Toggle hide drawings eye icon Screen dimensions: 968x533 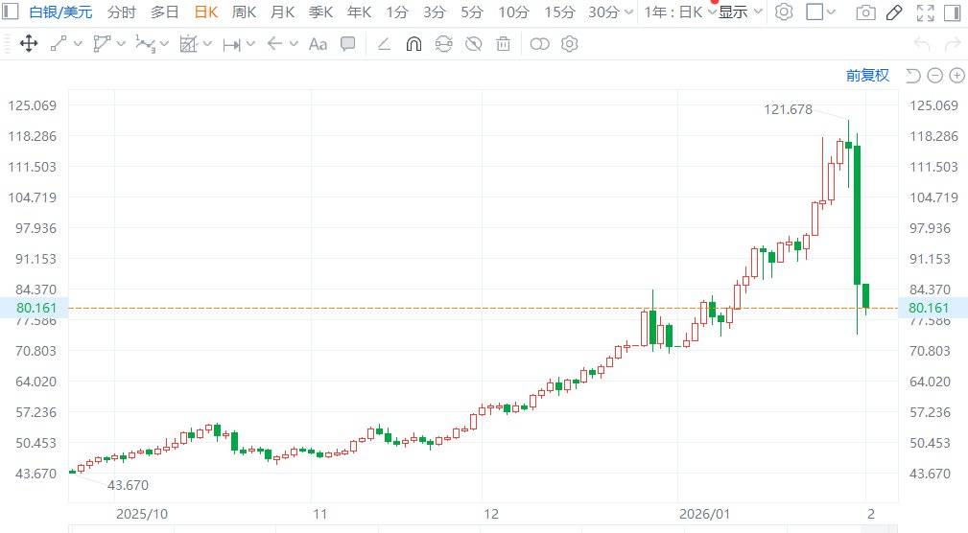pyautogui.click(x=473, y=44)
